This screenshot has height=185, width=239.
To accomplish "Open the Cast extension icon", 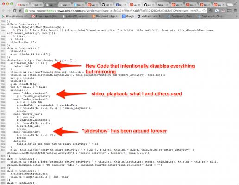I will pos(229,11).
